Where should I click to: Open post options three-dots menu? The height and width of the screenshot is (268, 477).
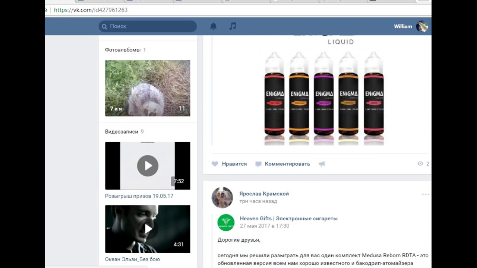[x=426, y=194]
